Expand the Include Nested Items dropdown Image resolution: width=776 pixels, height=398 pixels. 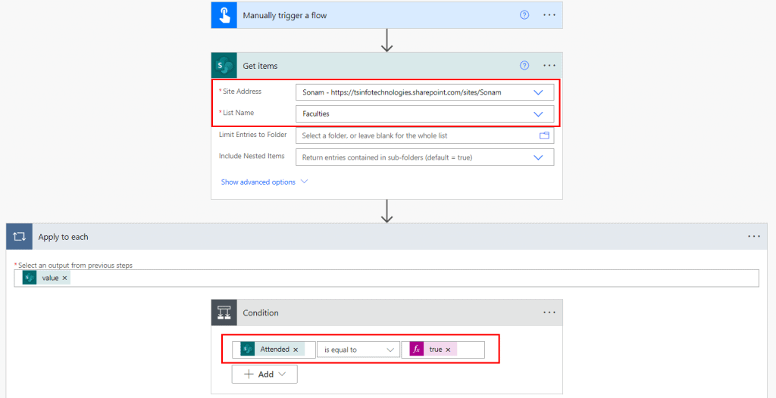tap(538, 157)
